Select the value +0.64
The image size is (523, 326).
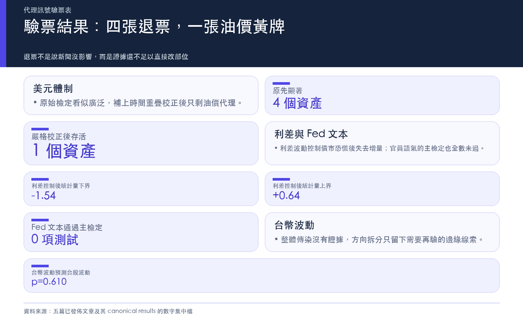click(286, 196)
